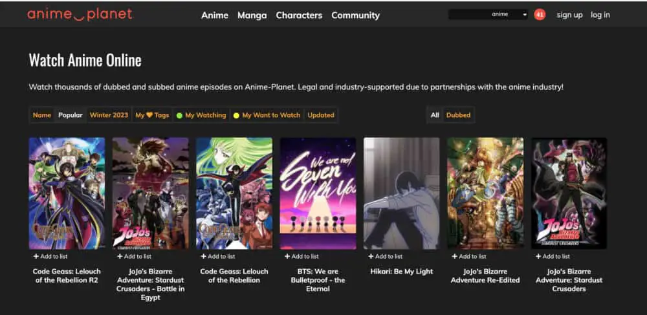The height and width of the screenshot is (315, 647).
Task: Open Code Geass: Lelouch of the Rebellion poster
Action: 234,193
